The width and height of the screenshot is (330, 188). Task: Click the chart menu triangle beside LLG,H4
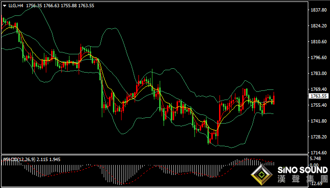point(5,6)
